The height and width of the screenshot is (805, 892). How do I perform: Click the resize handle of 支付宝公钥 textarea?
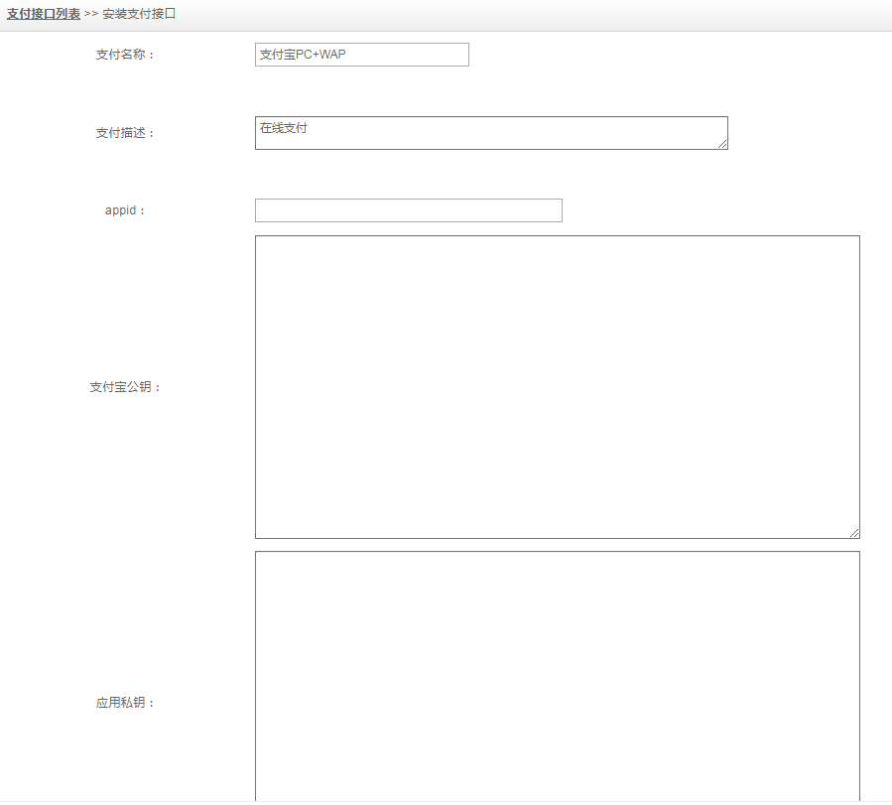coord(854,533)
